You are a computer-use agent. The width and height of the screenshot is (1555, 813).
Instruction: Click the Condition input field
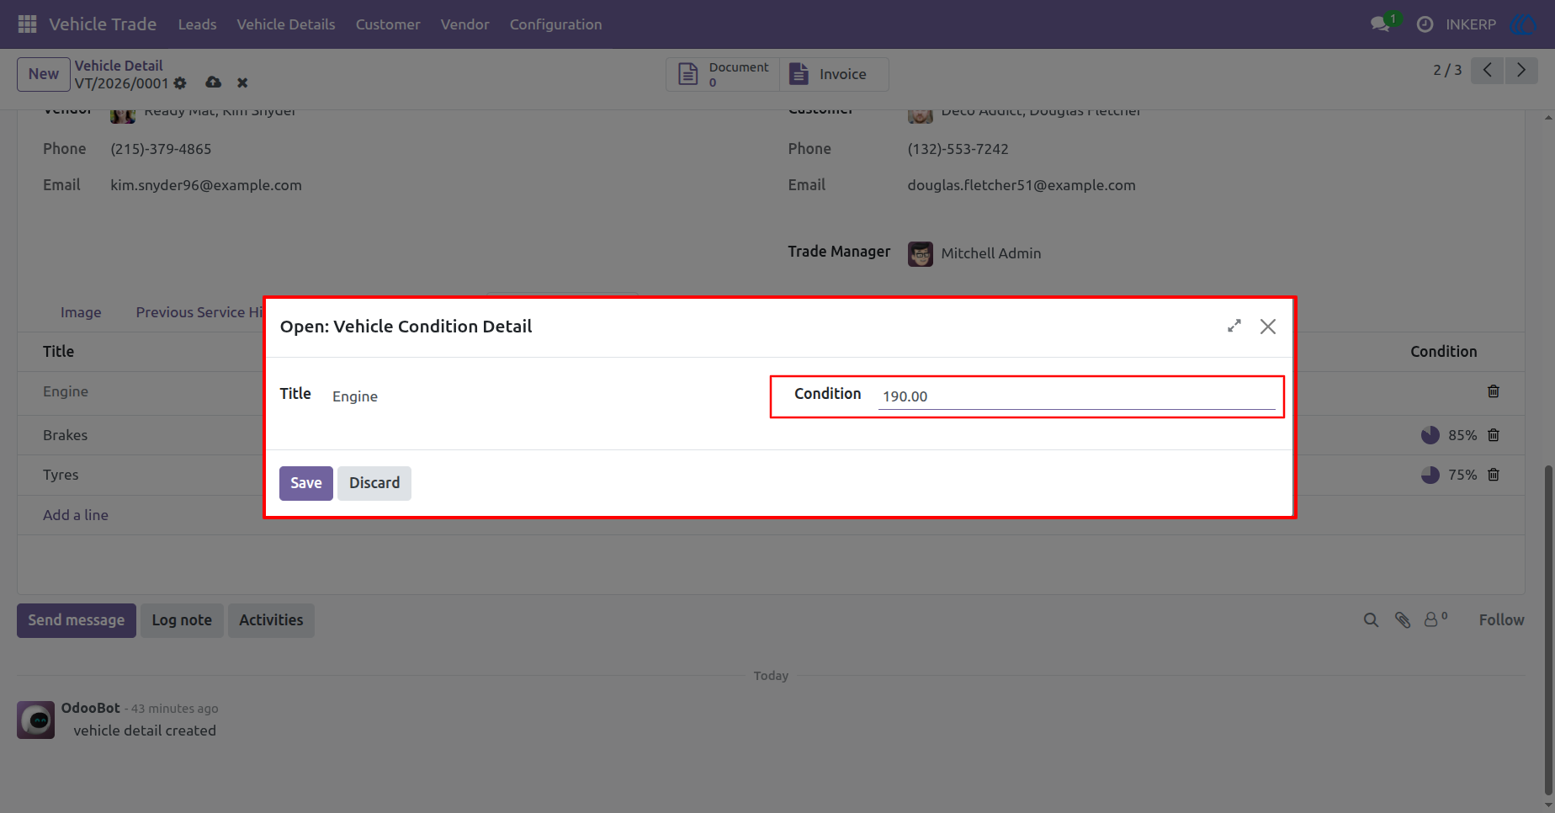[1077, 396]
